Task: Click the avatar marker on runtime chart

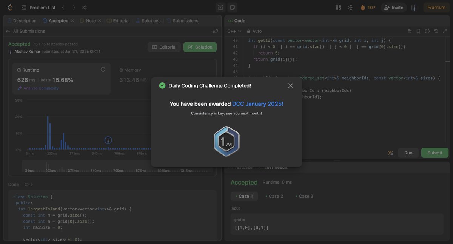Action: 108,140
